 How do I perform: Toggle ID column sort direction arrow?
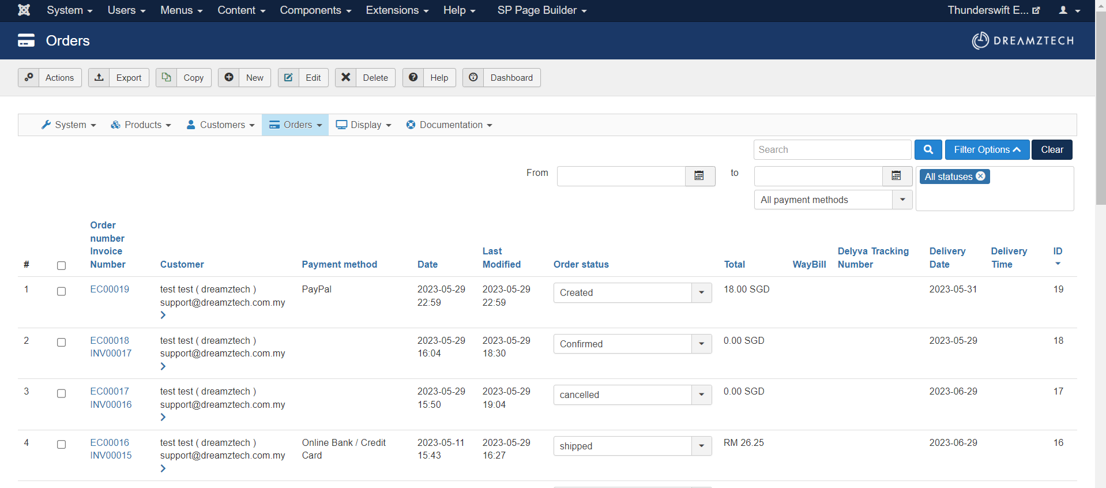point(1058,264)
